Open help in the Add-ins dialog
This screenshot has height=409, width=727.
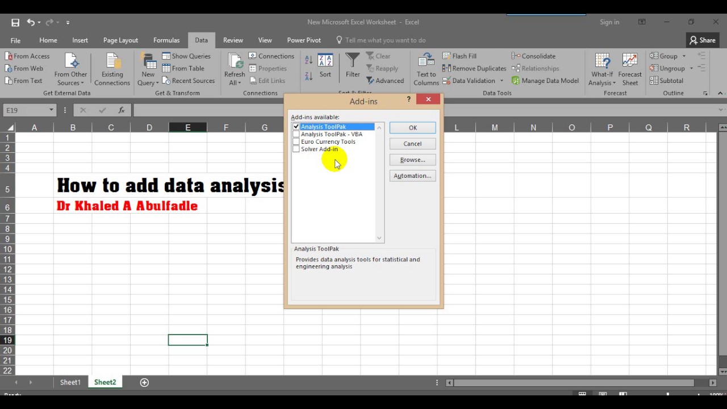coord(408,100)
